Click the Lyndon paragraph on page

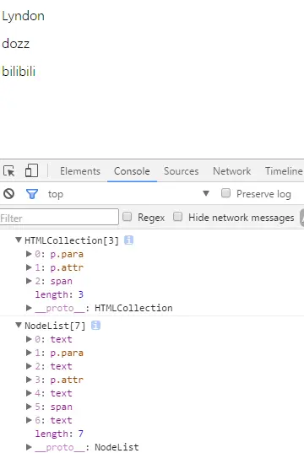click(23, 16)
